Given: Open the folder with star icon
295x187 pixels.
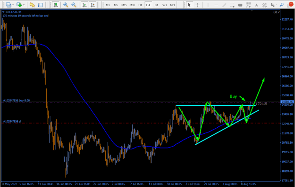Looking at the screenshot, I should point(32,5).
